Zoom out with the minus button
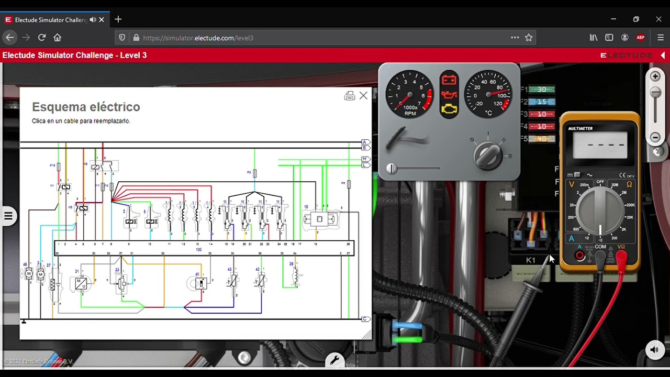 (655, 137)
